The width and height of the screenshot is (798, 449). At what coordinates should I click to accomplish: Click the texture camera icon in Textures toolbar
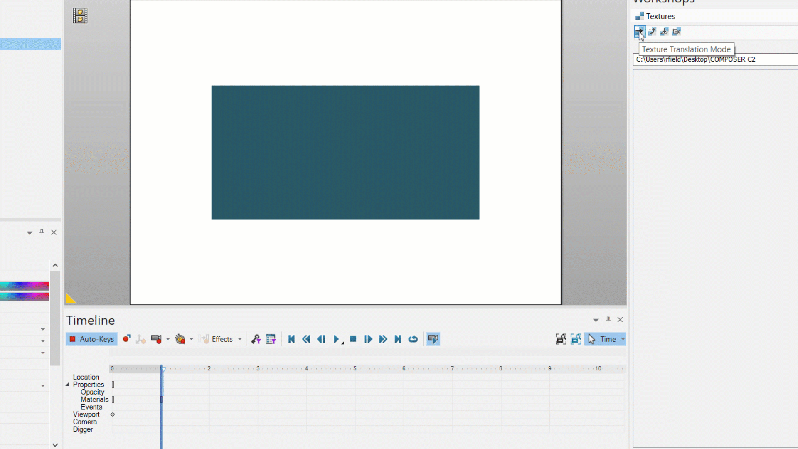pos(677,32)
